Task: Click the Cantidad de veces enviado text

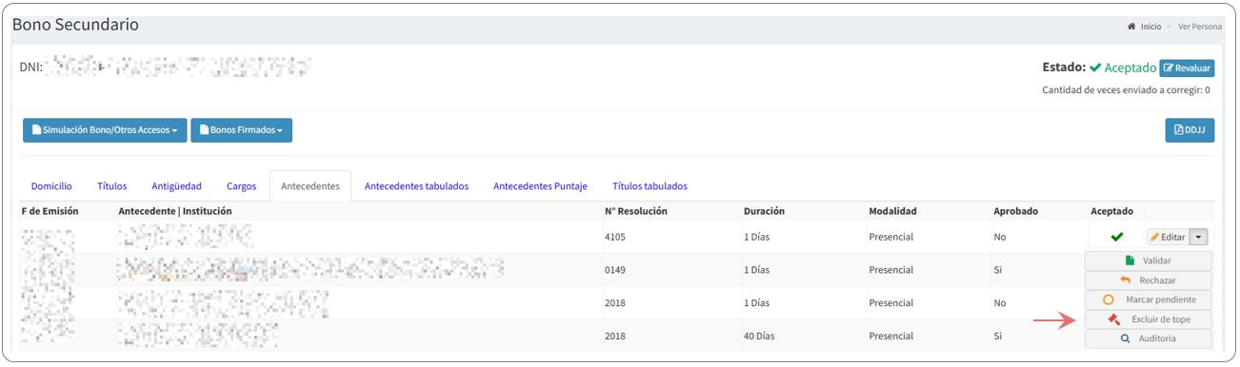Action: pyautogui.click(x=1126, y=90)
